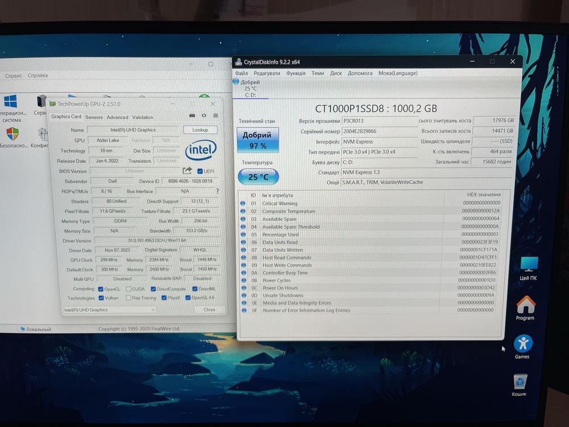Image resolution: width=569 pixels, height=427 pixels.
Task: Click the GPU-Z title bar app icon
Action: pyautogui.click(x=52, y=104)
